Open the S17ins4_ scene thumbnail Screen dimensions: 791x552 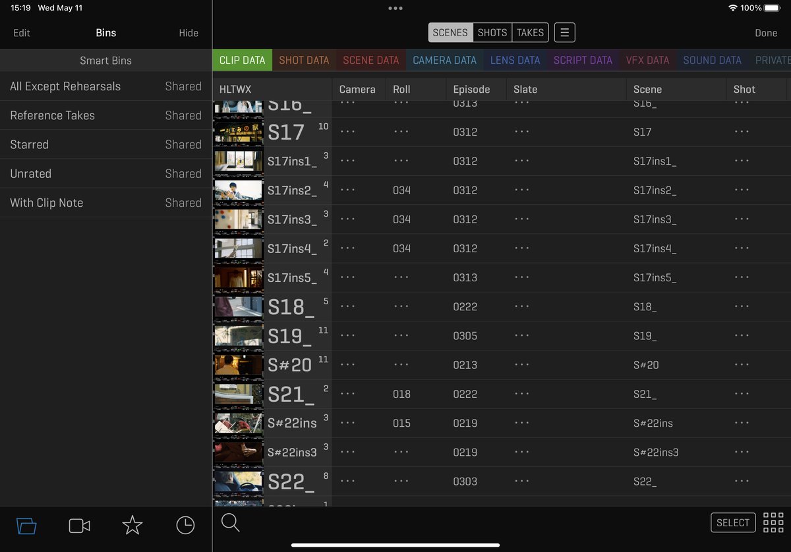click(x=238, y=248)
